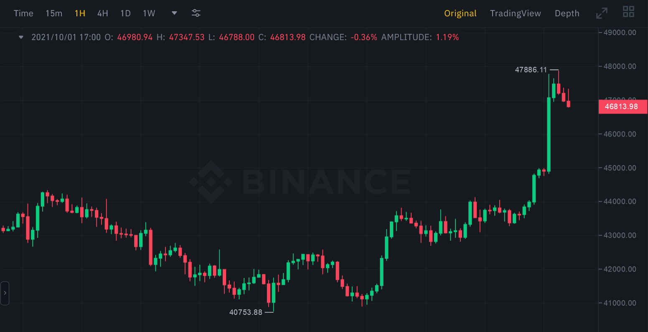648x332 pixels.
Task: Open the more time intervals dropdown arrow
Action: [x=174, y=13]
